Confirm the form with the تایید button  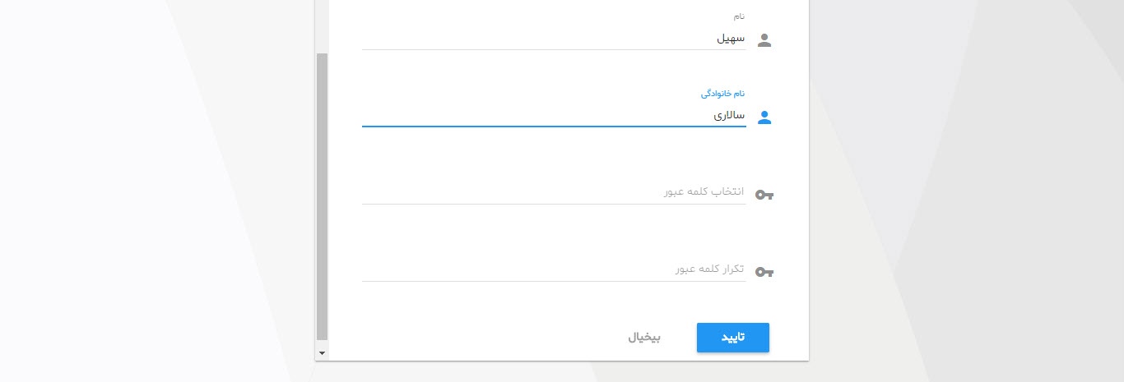733,338
